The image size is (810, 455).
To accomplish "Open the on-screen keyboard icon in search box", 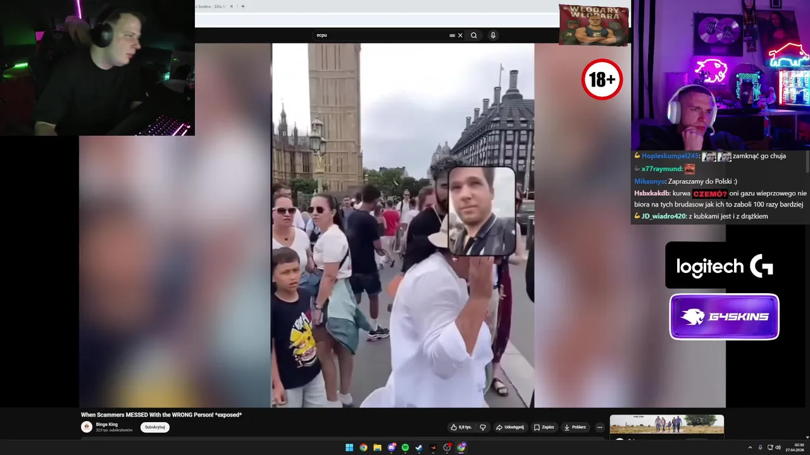I will pyautogui.click(x=452, y=35).
